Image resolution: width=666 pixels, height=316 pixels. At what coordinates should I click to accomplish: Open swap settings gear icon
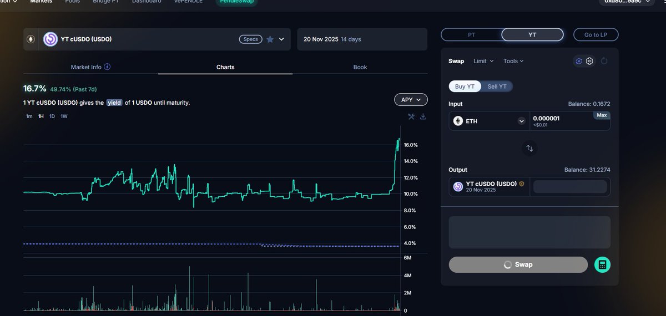tap(589, 61)
